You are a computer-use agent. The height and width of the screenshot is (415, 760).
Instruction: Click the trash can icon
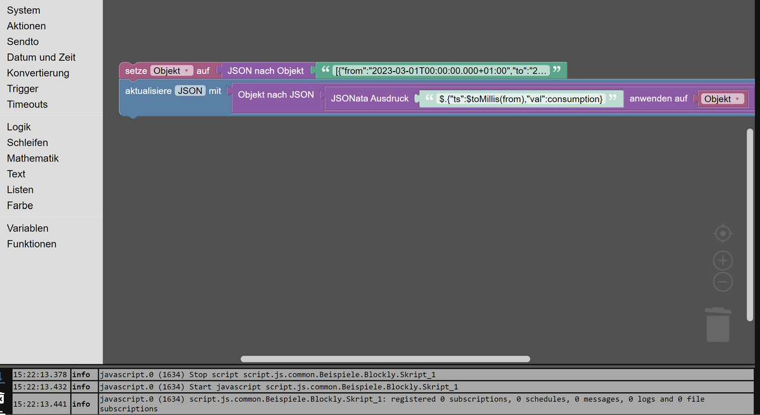coord(718,324)
